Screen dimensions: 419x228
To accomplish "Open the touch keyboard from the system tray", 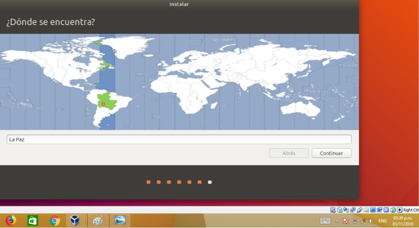I will 325,221.
